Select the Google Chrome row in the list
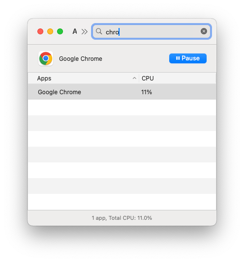 [122, 92]
